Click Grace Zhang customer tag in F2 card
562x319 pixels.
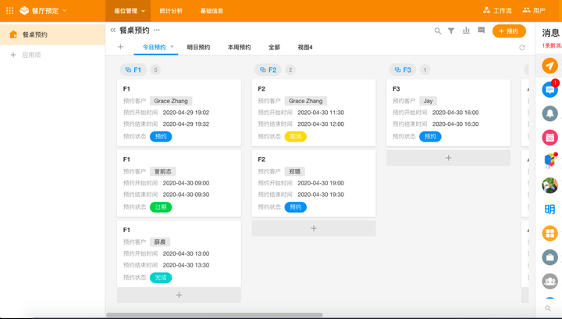pos(306,101)
